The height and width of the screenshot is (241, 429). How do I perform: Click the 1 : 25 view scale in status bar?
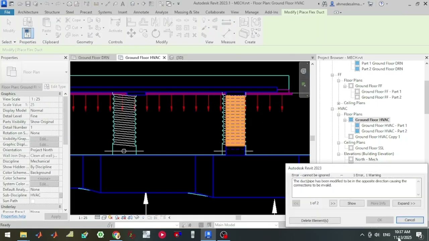pyautogui.click(x=83, y=218)
